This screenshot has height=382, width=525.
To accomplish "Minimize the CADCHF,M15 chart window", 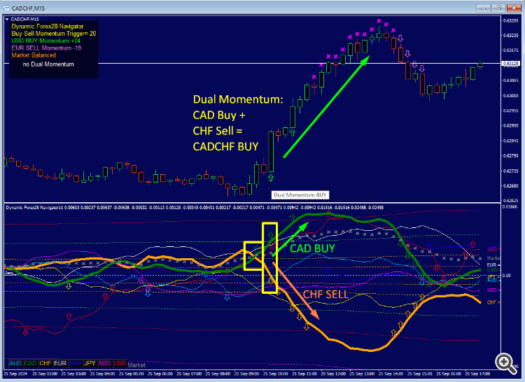I will (482, 8).
